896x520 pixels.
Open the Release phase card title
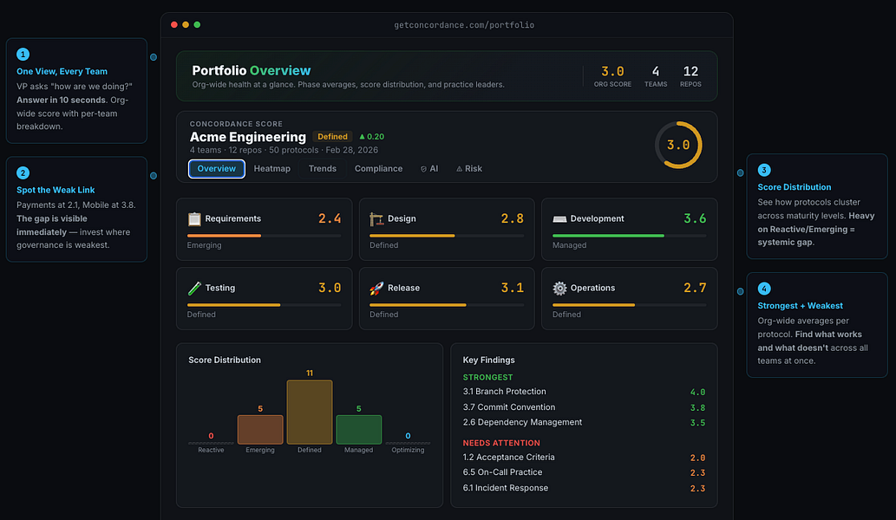[403, 288]
